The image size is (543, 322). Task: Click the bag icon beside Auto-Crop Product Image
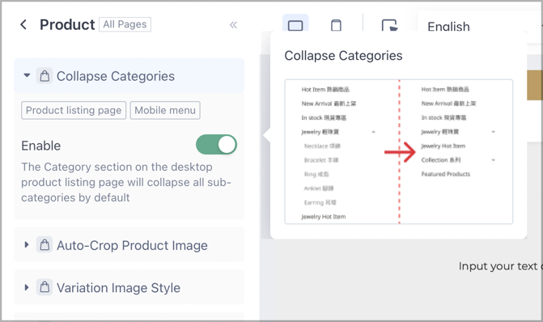(45, 245)
